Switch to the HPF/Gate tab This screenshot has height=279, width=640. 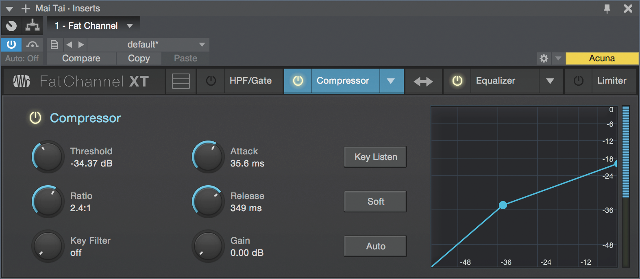click(254, 81)
